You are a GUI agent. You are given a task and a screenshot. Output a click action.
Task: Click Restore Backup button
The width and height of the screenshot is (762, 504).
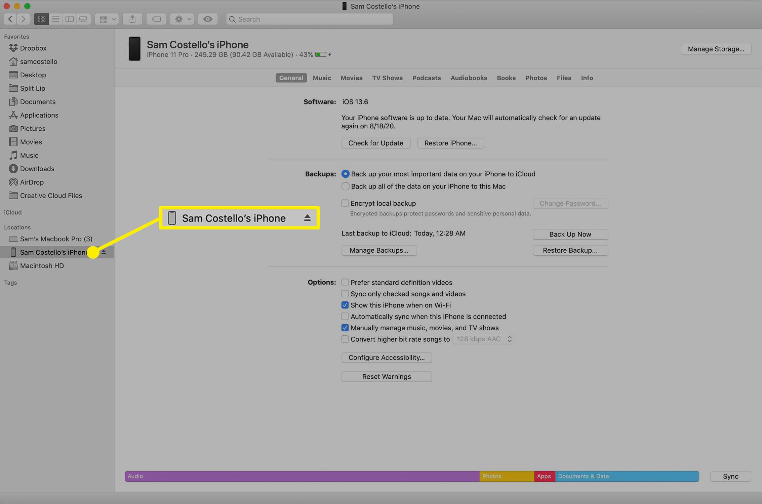point(570,250)
